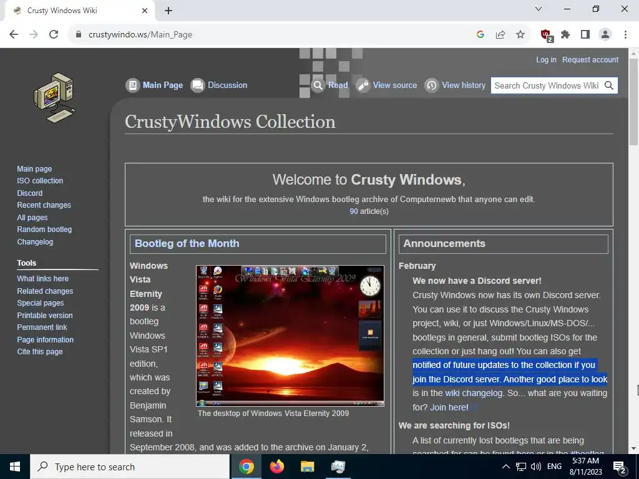This screenshot has width=639, height=479.
Task: Open the uBlock Origin extension icon
Action: click(547, 35)
